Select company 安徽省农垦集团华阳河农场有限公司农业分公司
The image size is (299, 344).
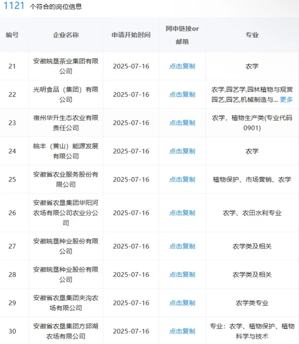coord(66,213)
